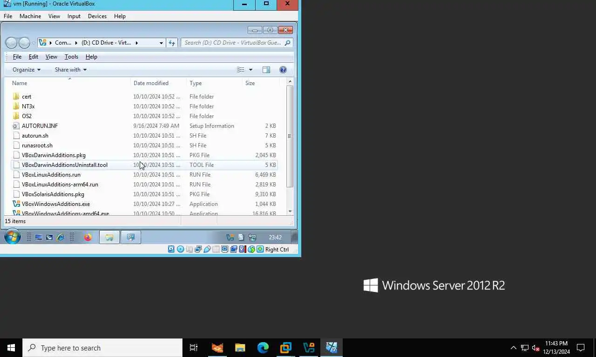Click host Windows Start button
This screenshot has width=596, height=357.
[11, 348]
